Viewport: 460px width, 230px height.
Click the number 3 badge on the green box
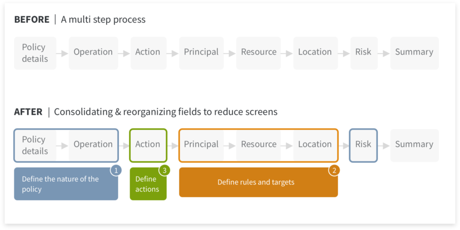coord(164,170)
